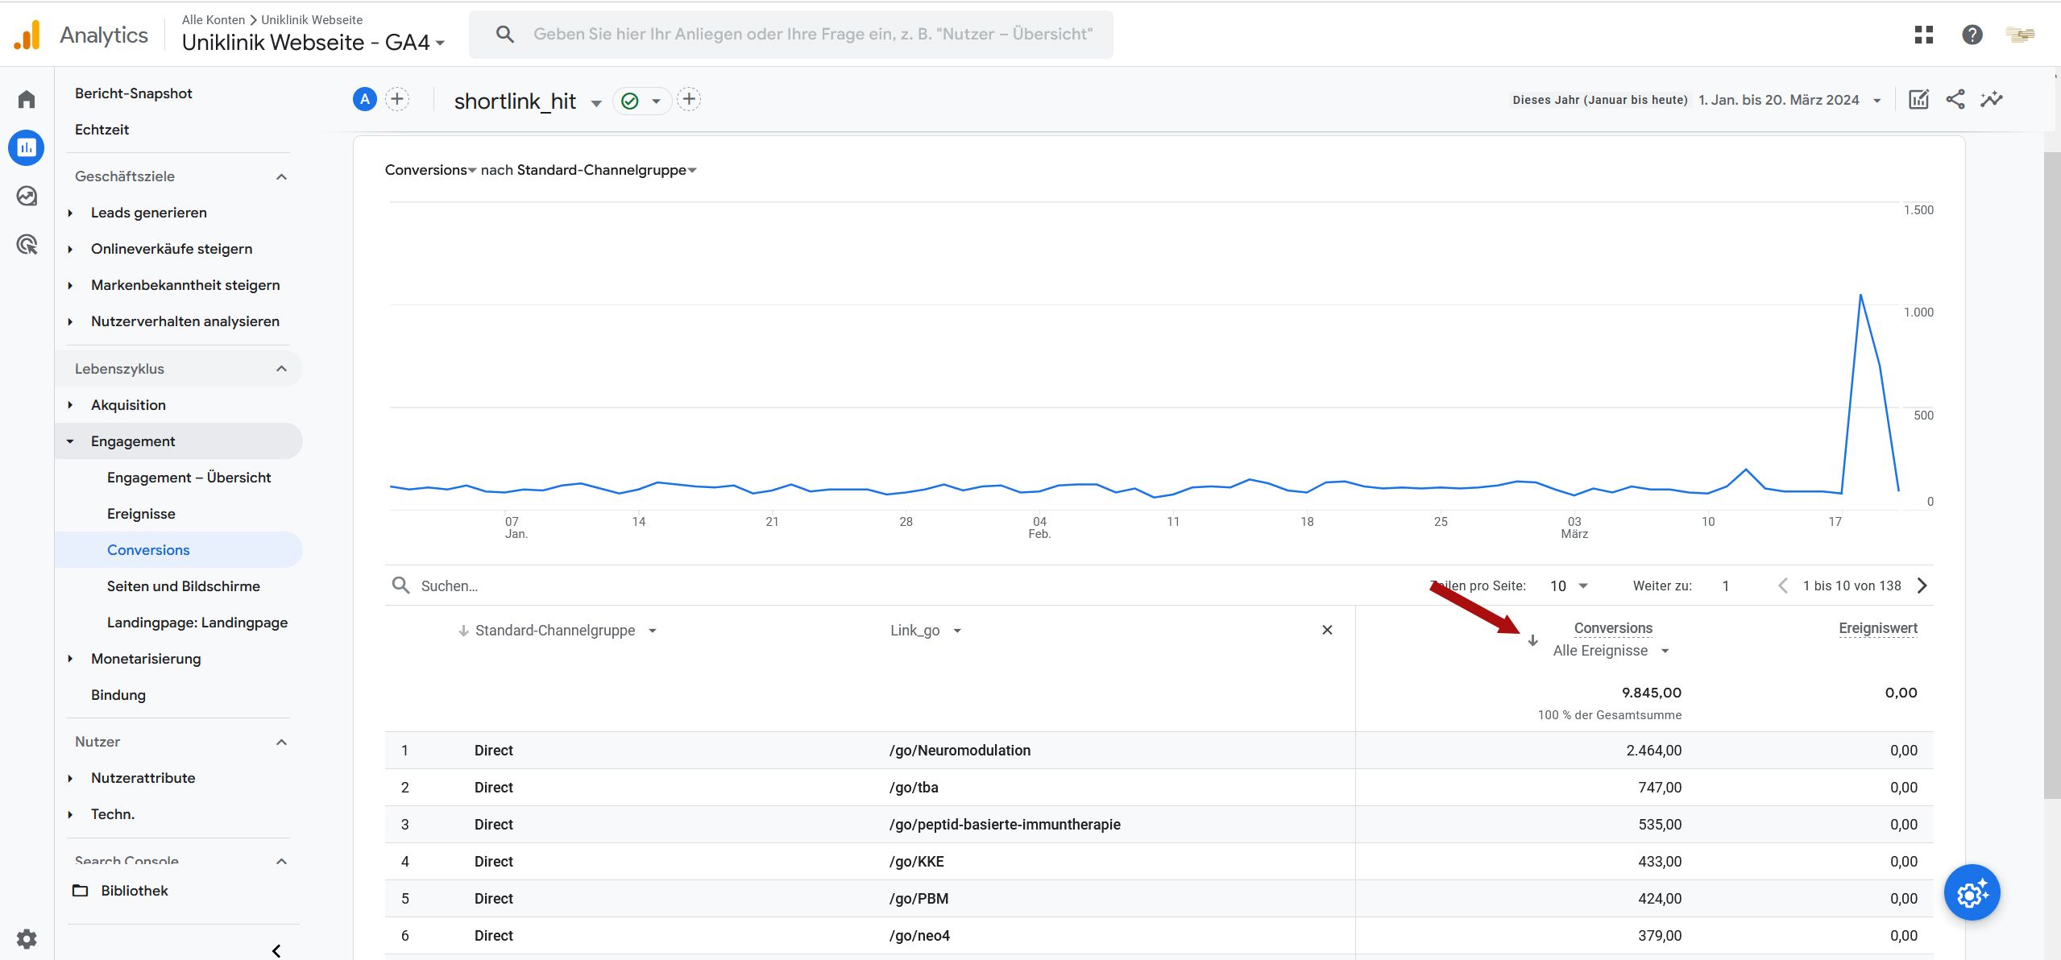Click the Share this report icon
The height and width of the screenshot is (960, 2061).
[1955, 100]
